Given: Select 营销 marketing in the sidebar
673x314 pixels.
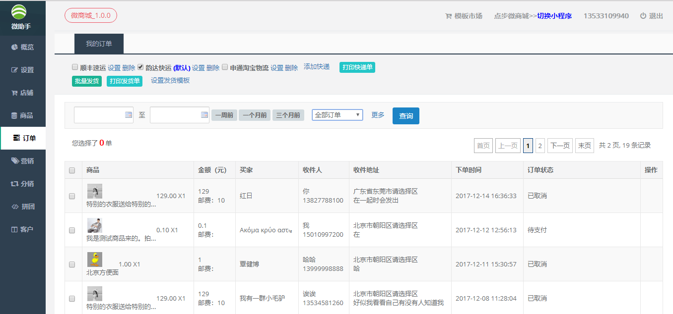Looking at the screenshot, I should tap(23, 161).
